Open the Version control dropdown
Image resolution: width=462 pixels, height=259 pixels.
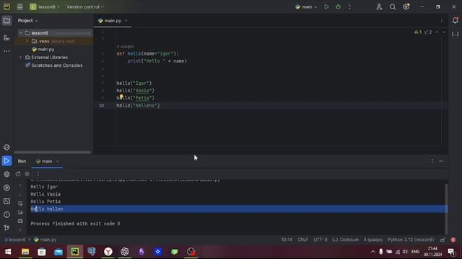point(85,6)
